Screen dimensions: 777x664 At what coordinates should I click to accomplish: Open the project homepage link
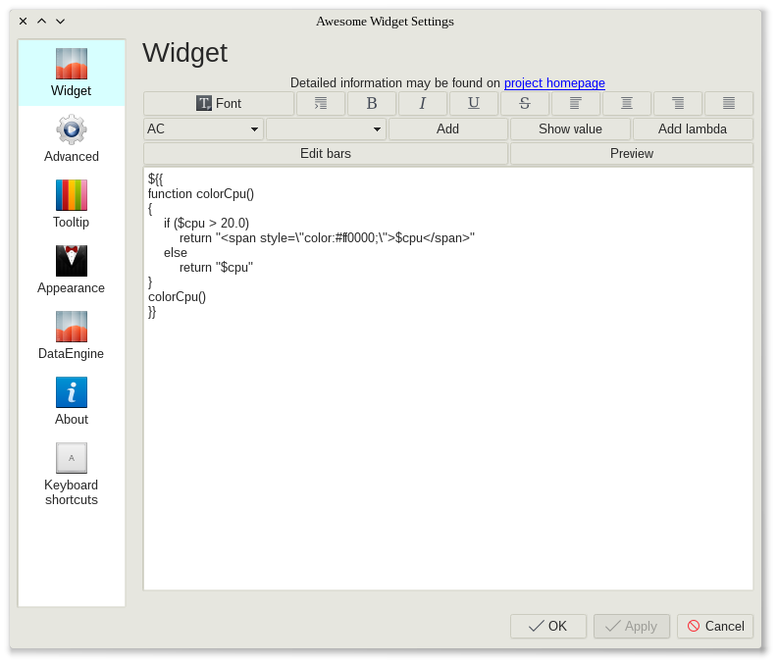coord(554,83)
